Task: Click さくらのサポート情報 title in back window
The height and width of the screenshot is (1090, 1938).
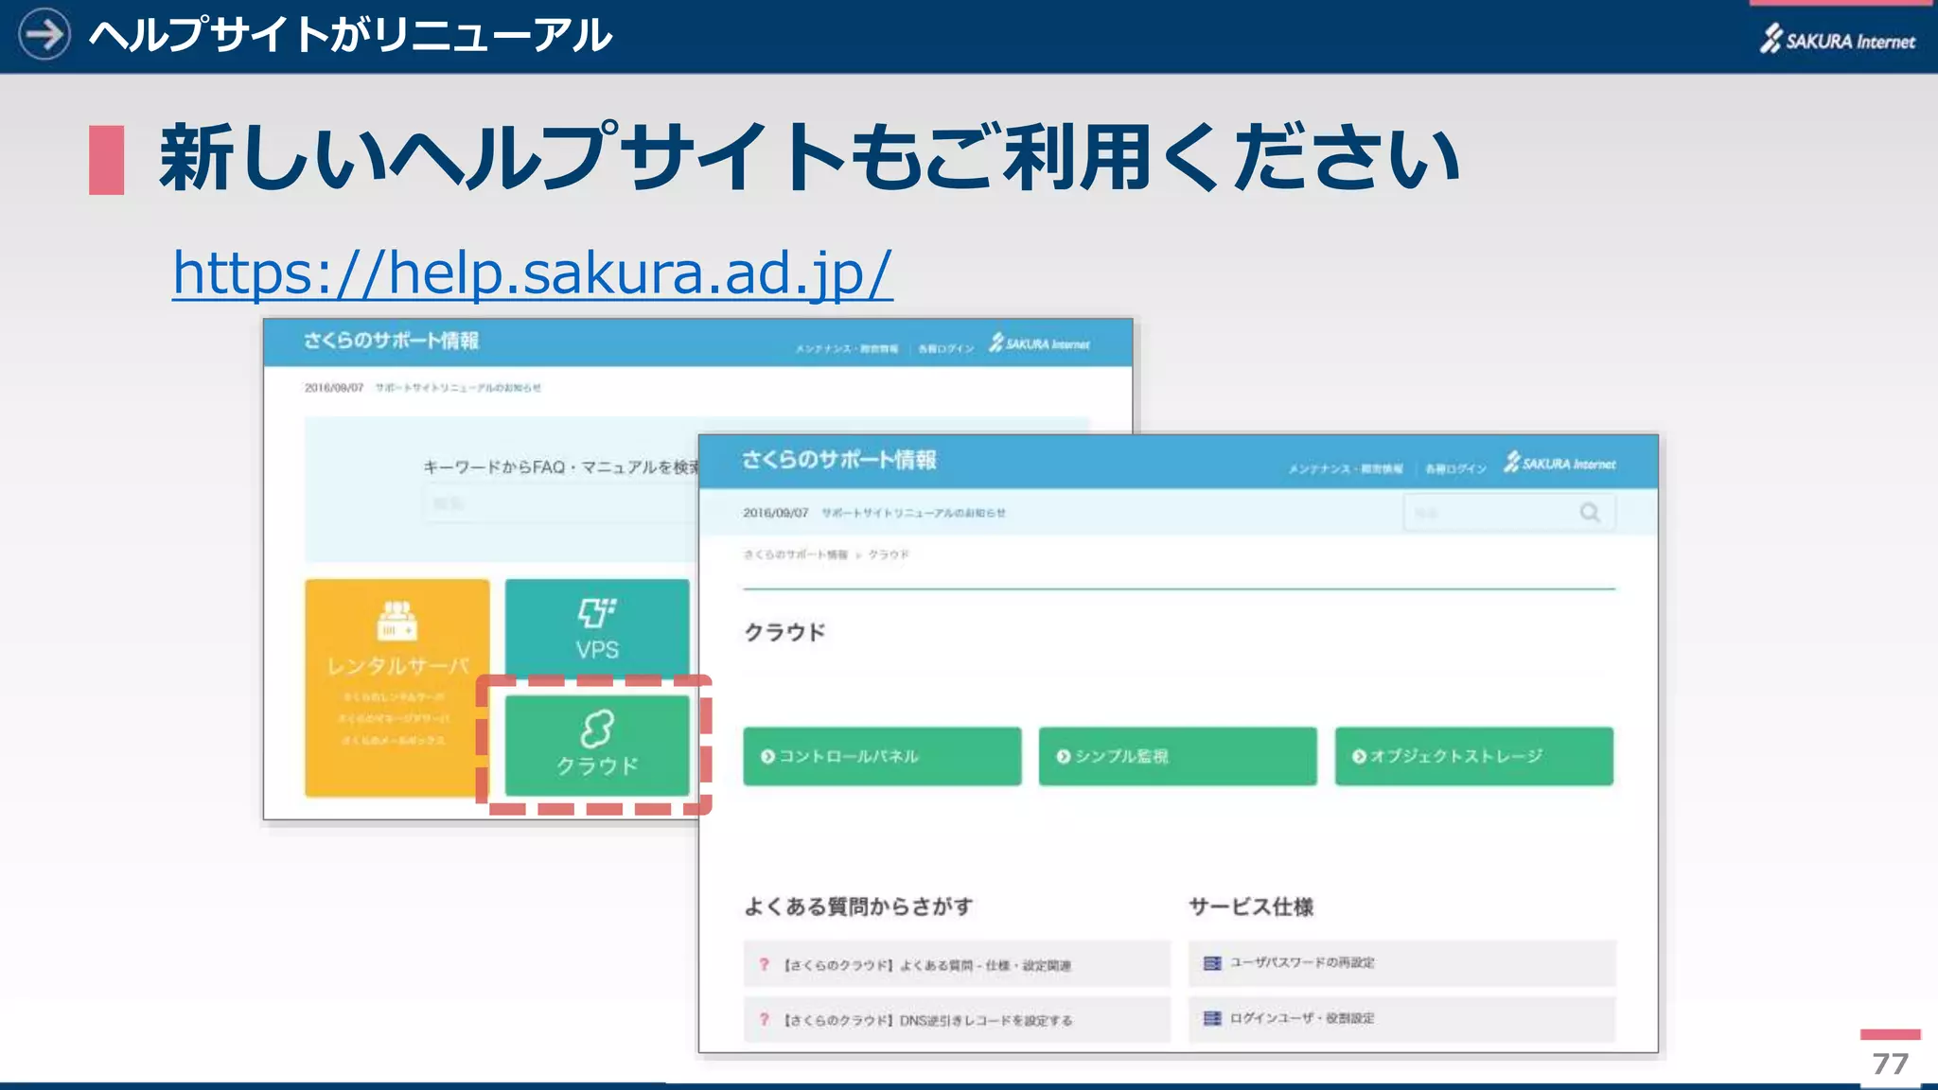Action: pos(391,341)
